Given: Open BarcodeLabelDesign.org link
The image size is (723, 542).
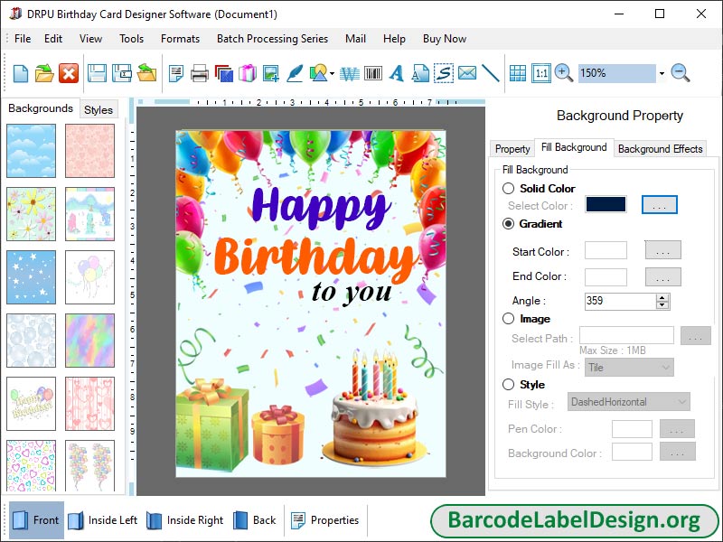Looking at the screenshot, I should [578, 520].
